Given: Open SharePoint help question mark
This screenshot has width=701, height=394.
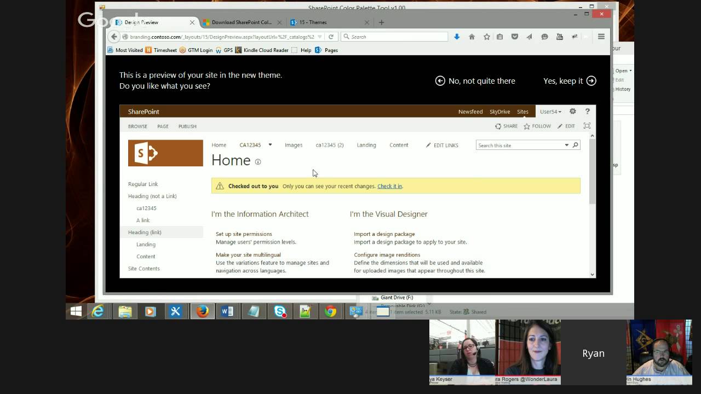Looking at the screenshot, I should pyautogui.click(x=587, y=111).
